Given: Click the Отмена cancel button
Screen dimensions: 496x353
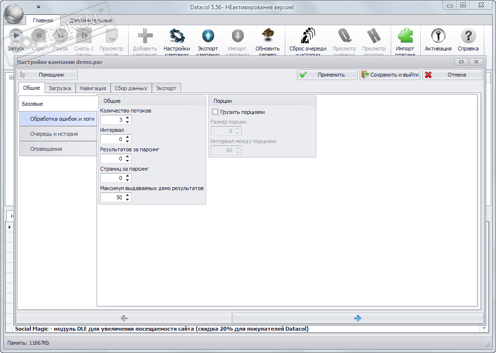Looking at the screenshot, I should (452, 75).
